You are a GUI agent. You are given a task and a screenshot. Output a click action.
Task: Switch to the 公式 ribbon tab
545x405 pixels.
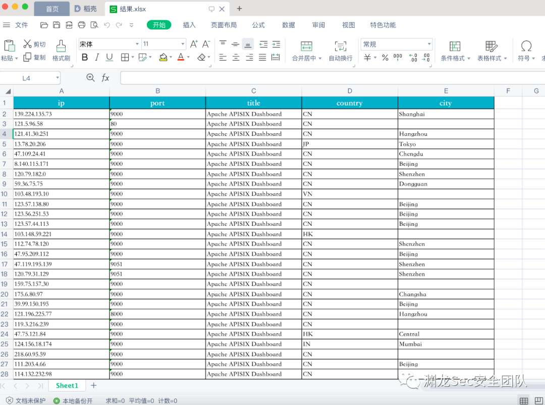click(258, 25)
